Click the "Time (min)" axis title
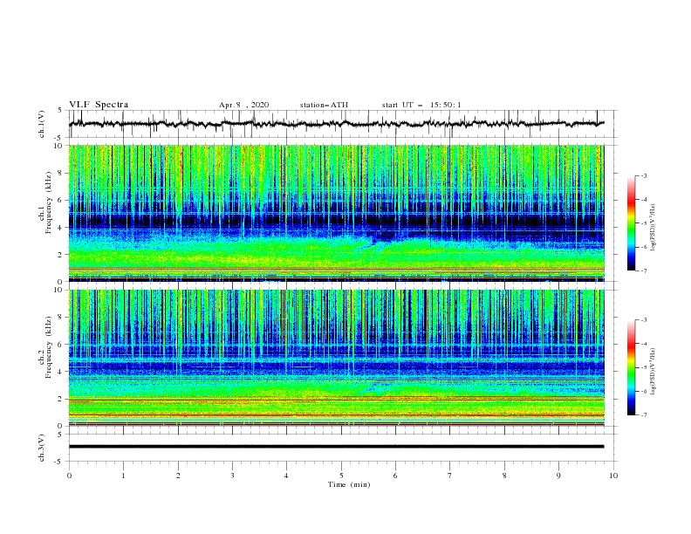 [x=349, y=484]
